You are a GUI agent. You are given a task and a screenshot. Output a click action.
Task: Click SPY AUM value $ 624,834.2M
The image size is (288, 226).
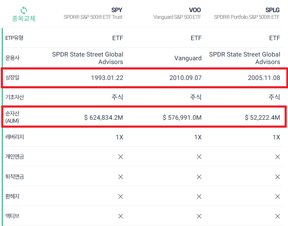pyautogui.click(x=103, y=118)
